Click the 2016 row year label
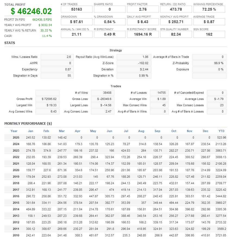 16,196
